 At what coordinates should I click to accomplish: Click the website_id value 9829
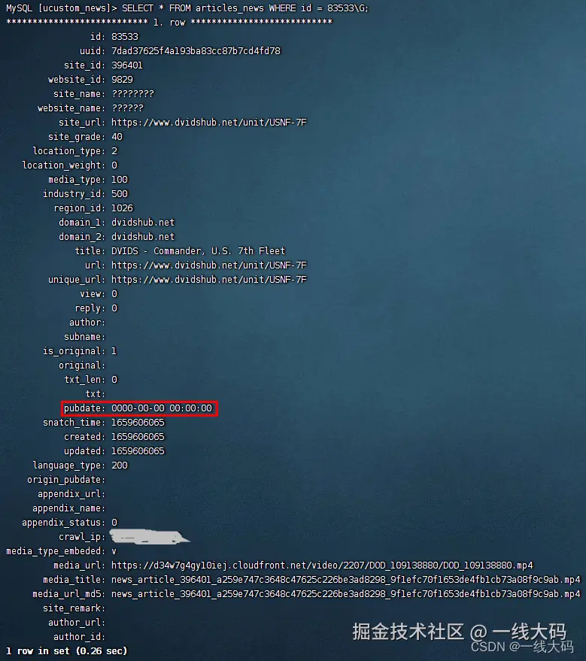pos(123,80)
